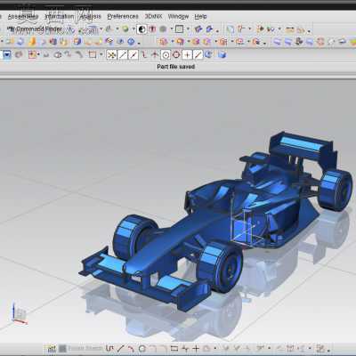Open the selection filter dropdown
The height and width of the screenshot is (356, 356).
pos(7,54)
